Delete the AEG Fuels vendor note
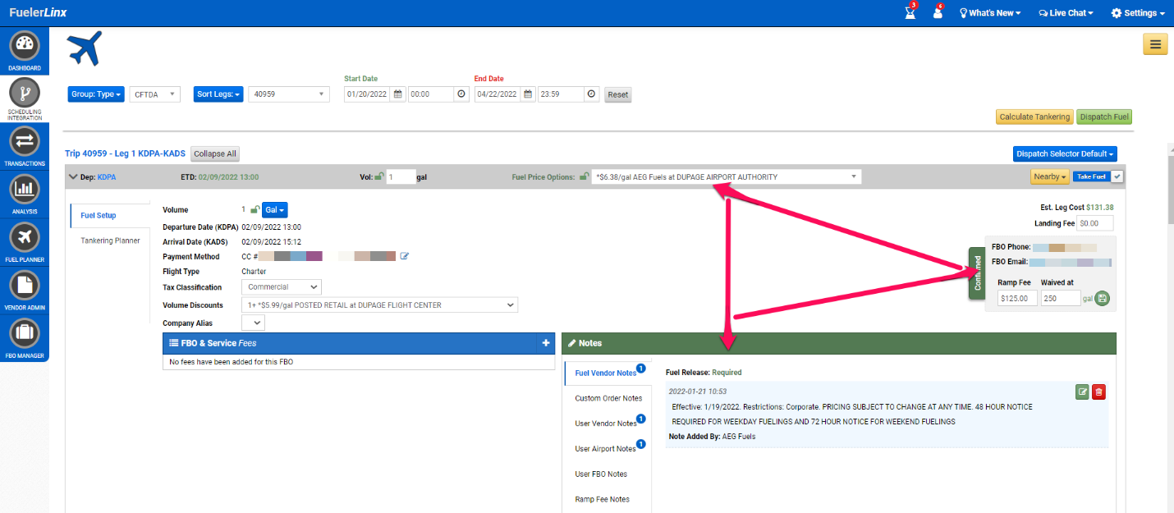 (x=1099, y=392)
